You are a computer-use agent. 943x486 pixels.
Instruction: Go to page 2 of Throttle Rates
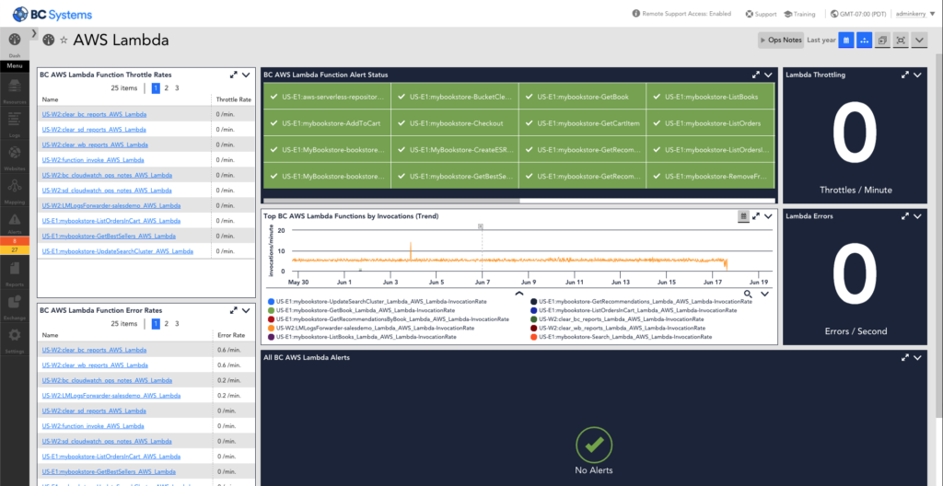[167, 87]
